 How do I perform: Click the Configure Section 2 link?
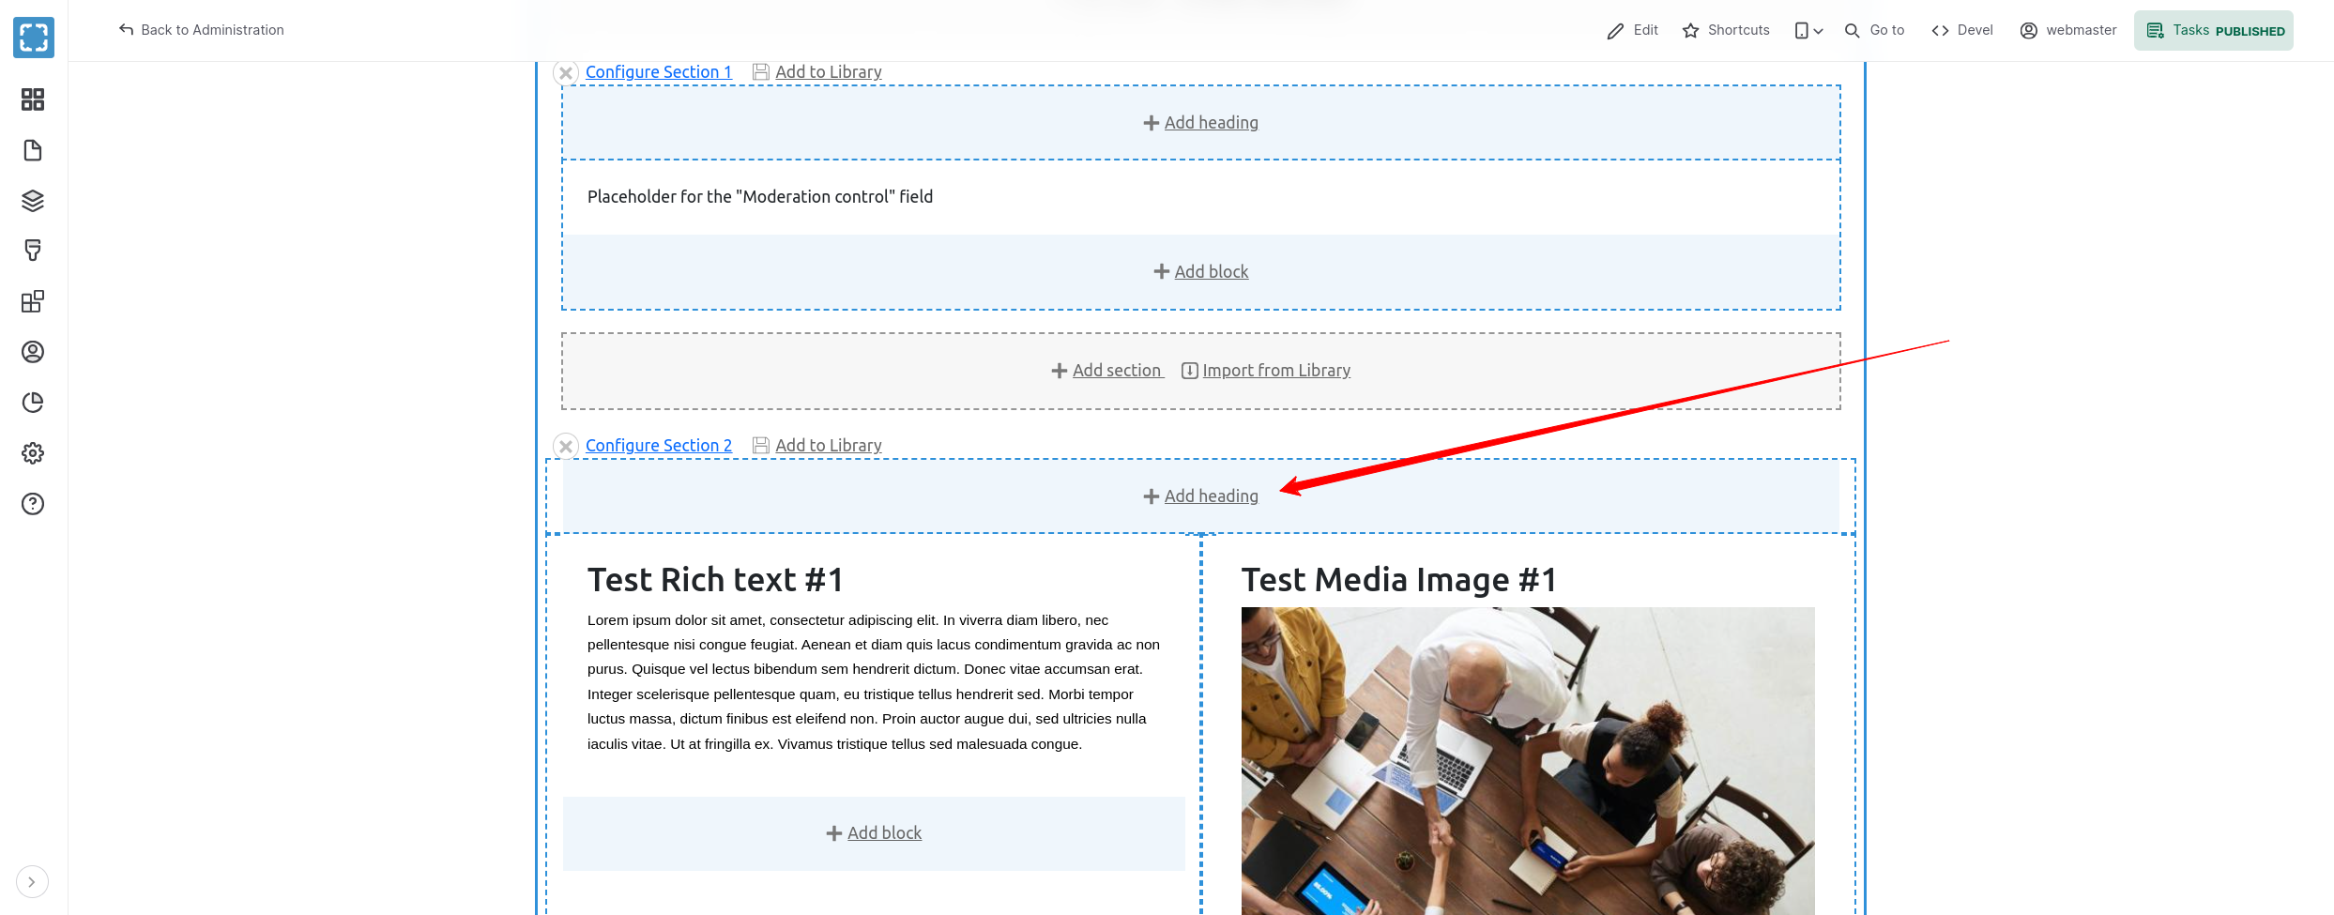659,446
